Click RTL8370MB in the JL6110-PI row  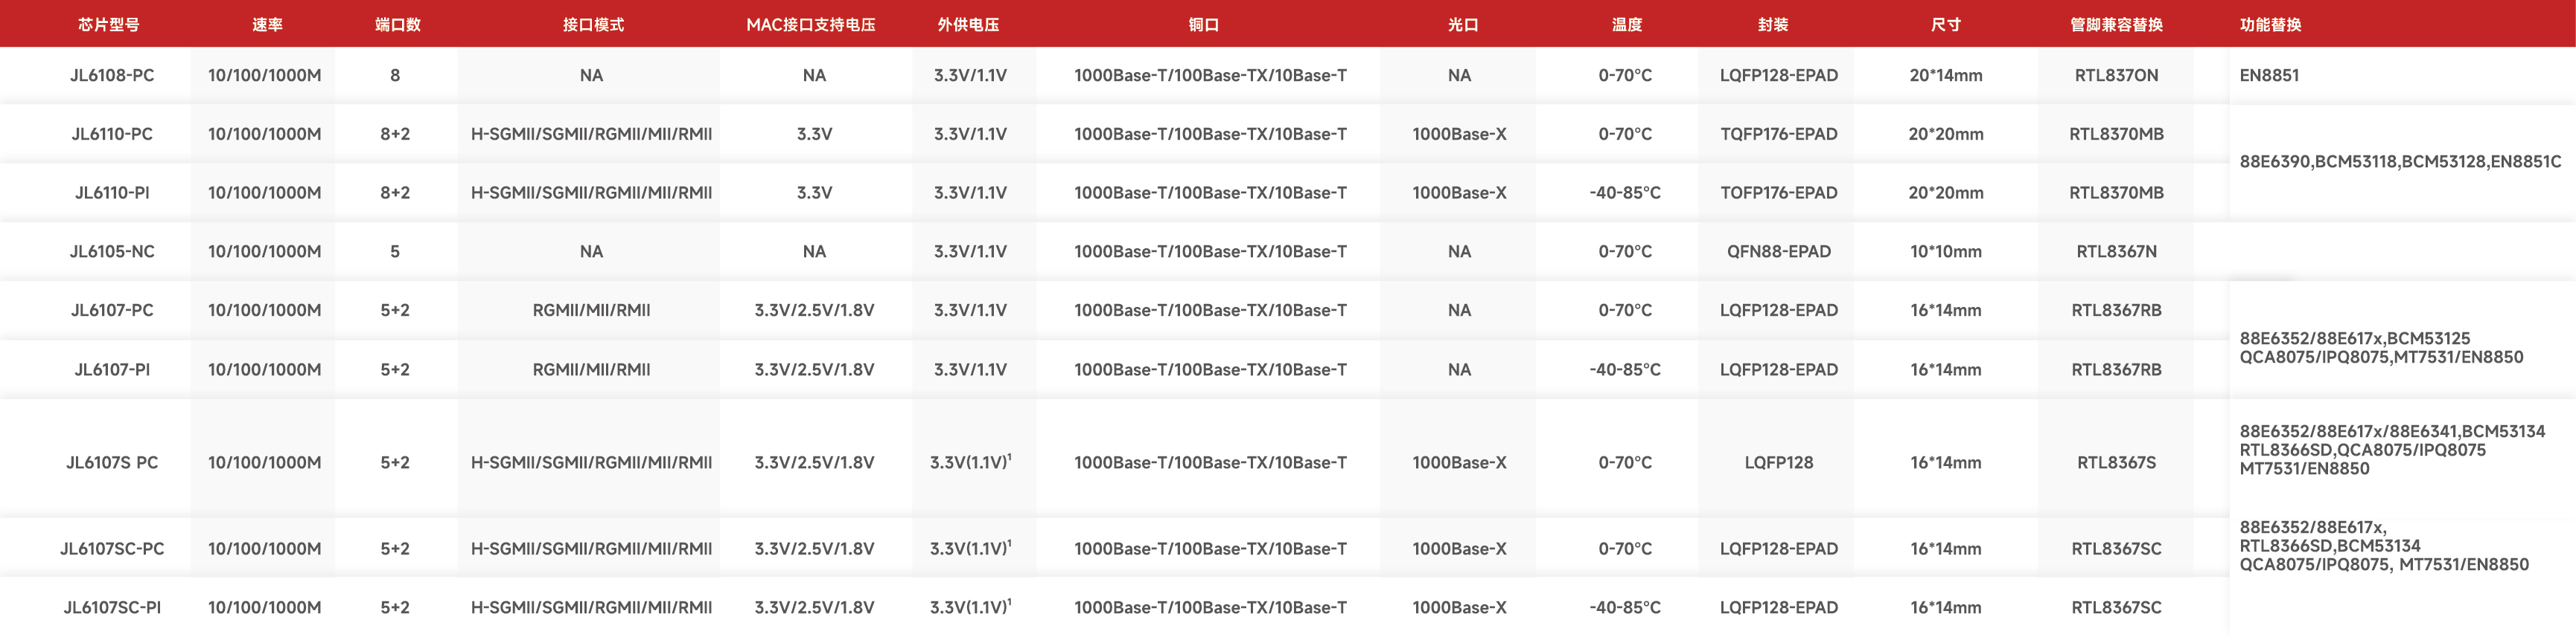pos(2116,193)
